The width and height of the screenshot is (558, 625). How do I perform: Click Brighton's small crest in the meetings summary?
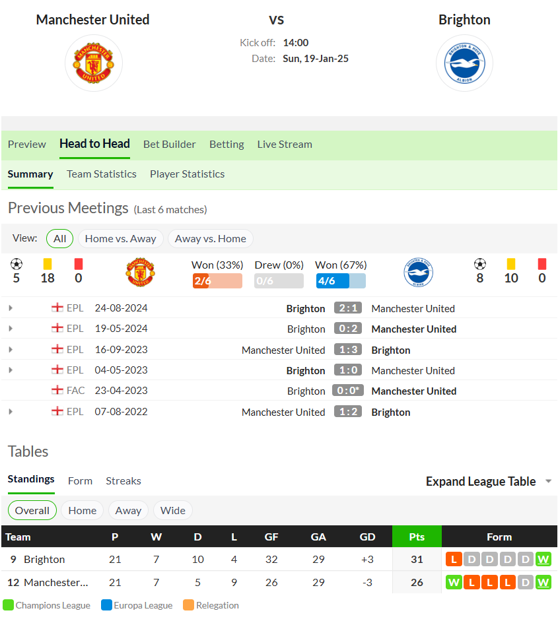click(418, 273)
